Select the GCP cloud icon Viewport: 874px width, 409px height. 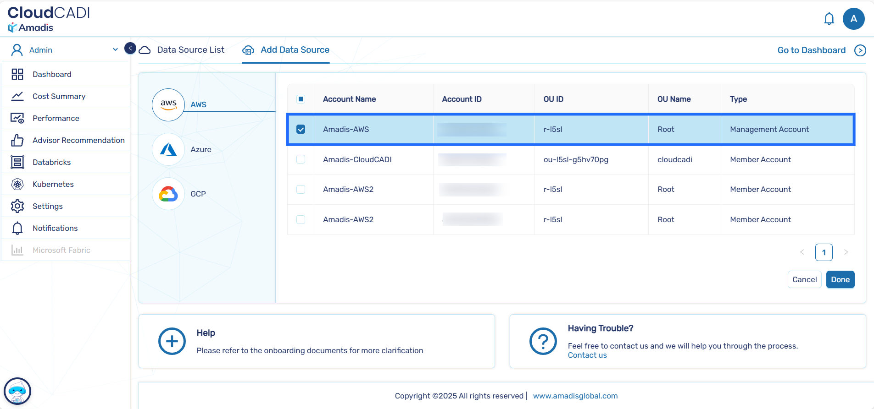pyautogui.click(x=168, y=194)
